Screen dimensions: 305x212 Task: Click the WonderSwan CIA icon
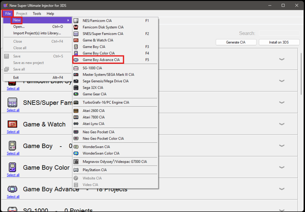tap(76, 147)
